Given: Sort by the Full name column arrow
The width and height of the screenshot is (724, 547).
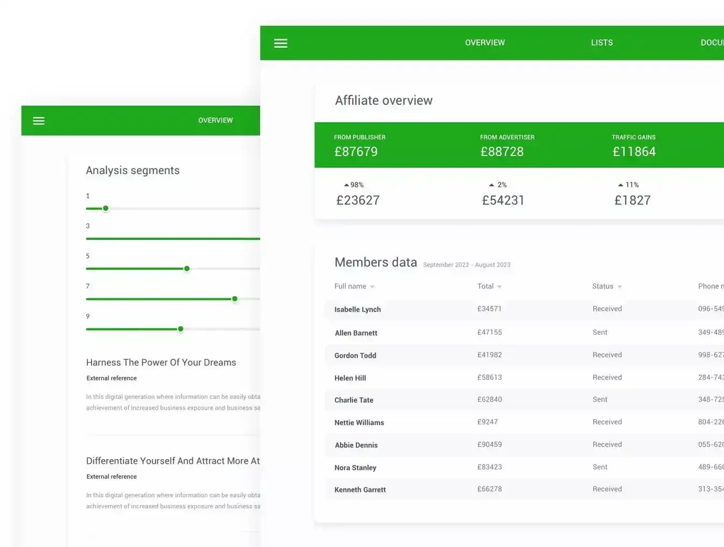Looking at the screenshot, I should point(372,287).
